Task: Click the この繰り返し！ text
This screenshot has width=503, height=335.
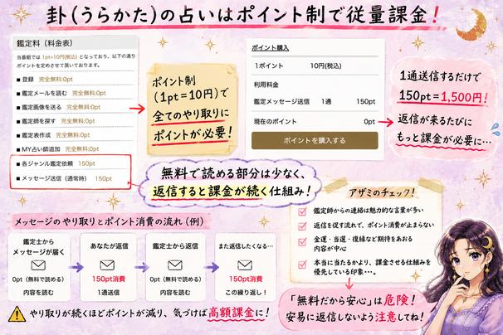Action: (246, 293)
